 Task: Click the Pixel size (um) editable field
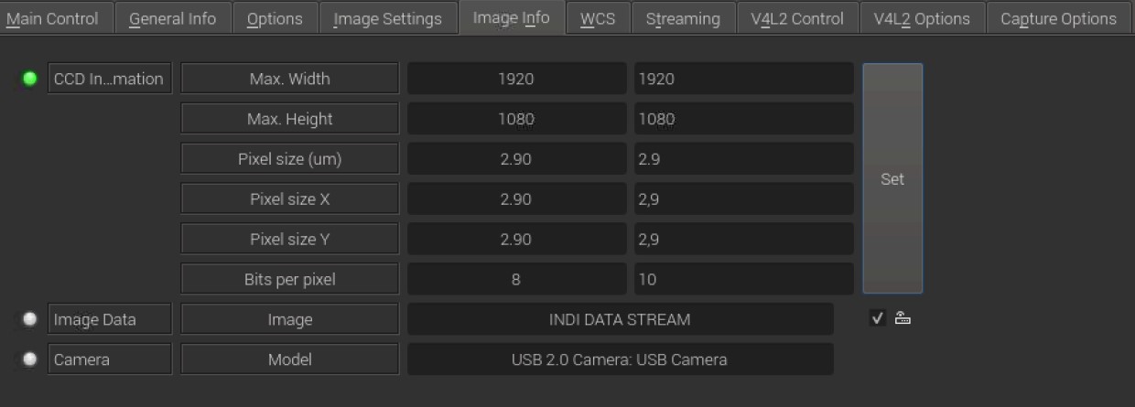pyautogui.click(x=743, y=159)
